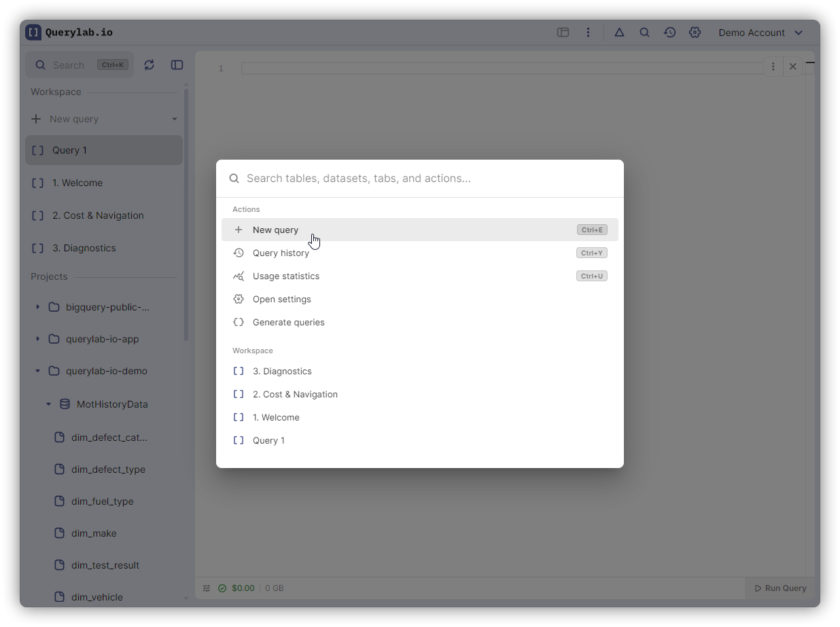Image resolution: width=840 pixels, height=627 pixels.
Task: Click the triangle alert icon in header
Action: click(x=619, y=33)
